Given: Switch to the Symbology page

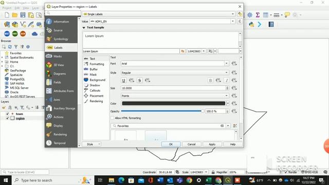Looking at the screenshot, I should pyautogui.click(x=61, y=39).
